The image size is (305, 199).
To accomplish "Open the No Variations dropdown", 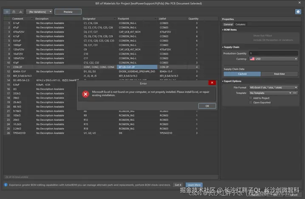I will (40, 11).
